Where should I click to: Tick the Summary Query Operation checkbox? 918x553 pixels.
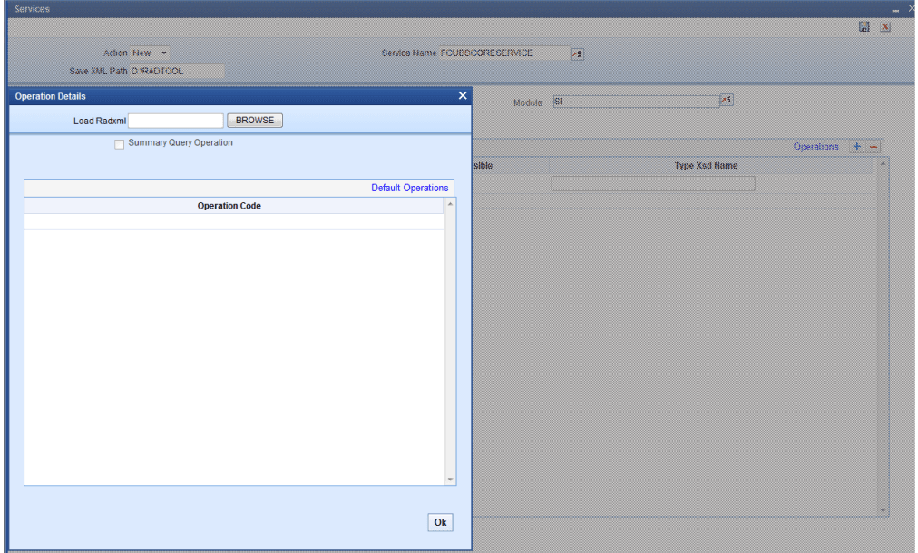[120, 144]
